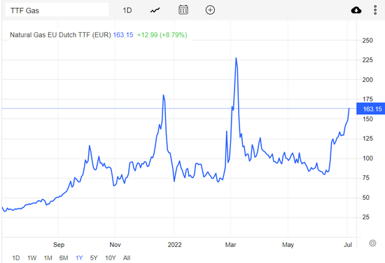Click the 163.15 value in the legend
The image size is (385, 263).
[123, 35]
